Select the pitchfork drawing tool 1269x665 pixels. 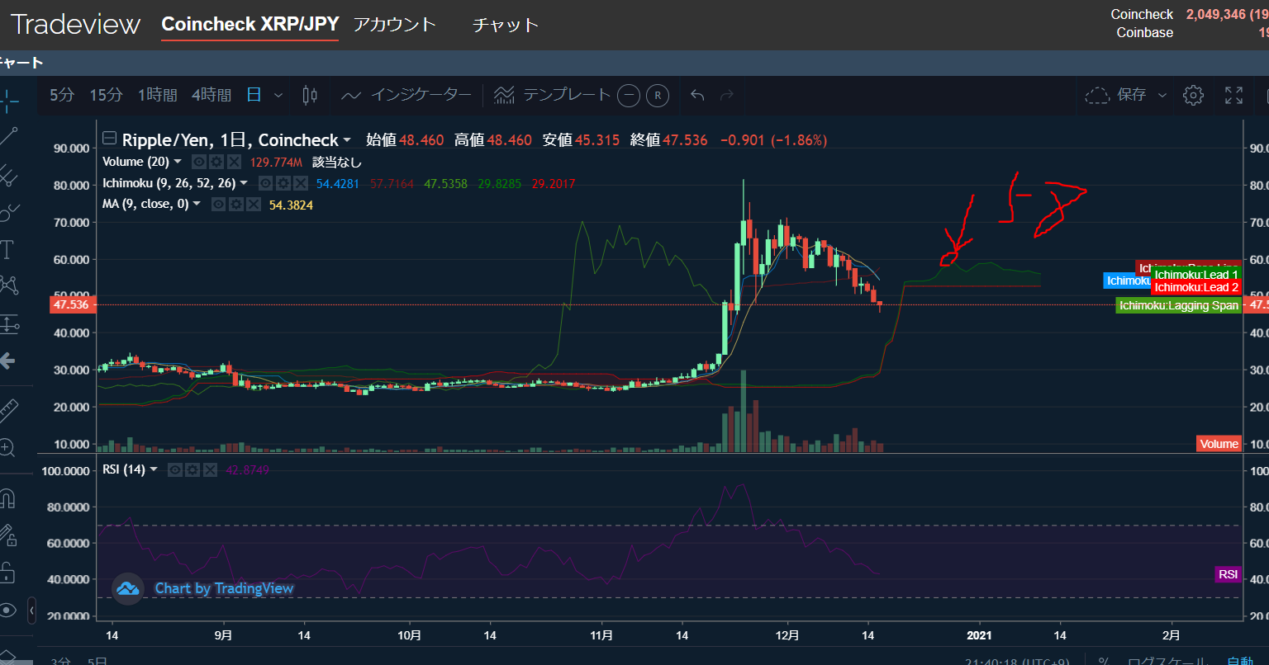7,174
